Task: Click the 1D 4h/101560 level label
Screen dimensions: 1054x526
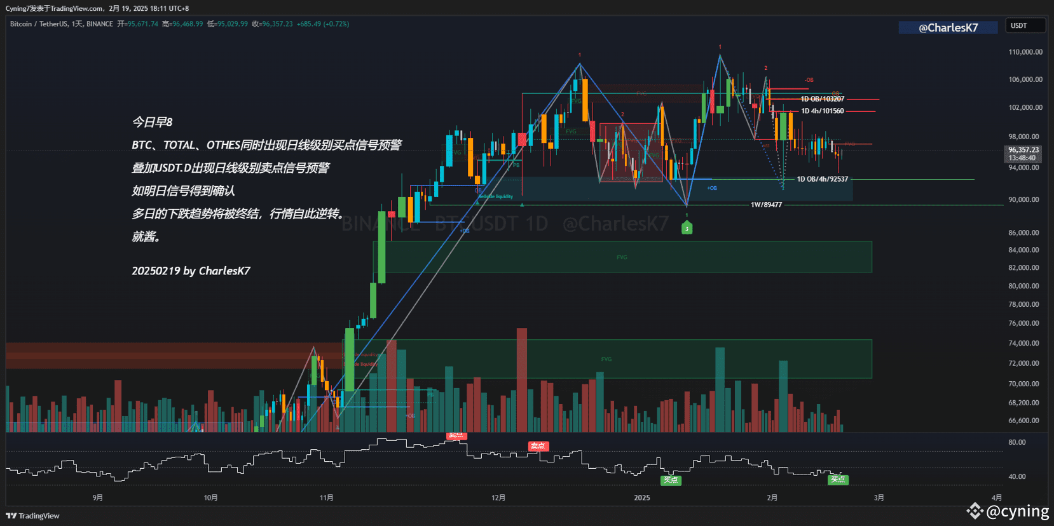Action: coord(823,111)
